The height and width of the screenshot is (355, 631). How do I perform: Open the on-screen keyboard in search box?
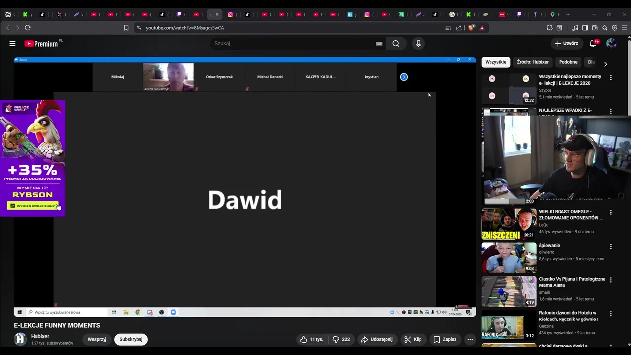[x=379, y=44]
